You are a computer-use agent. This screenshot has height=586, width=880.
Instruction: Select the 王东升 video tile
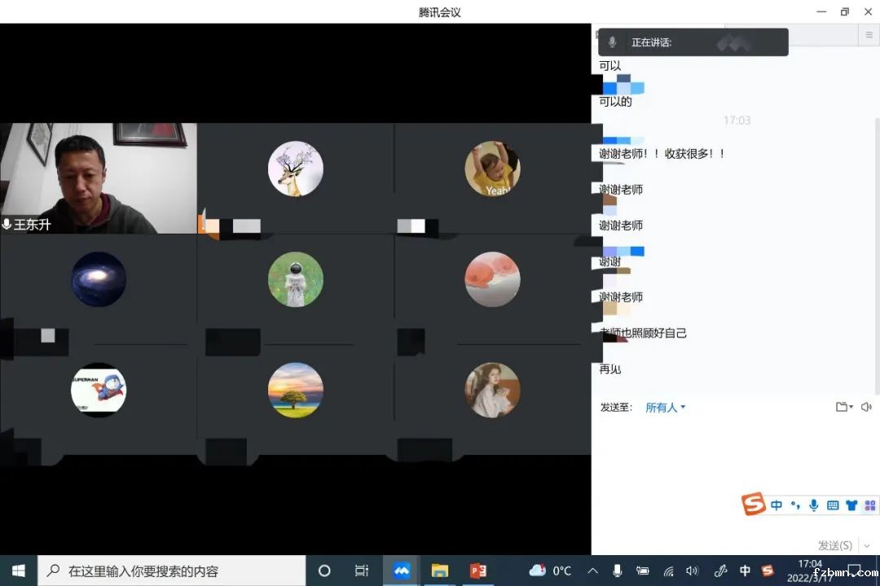[99, 177]
